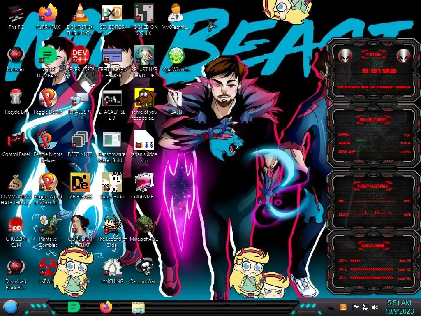Open the Minecraft4Fr grass block icon

(144, 225)
